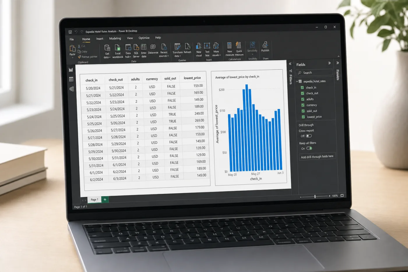The height and width of the screenshot is (272, 408).
Task: Select the Format painter tool
Action: (x=88, y=57)
